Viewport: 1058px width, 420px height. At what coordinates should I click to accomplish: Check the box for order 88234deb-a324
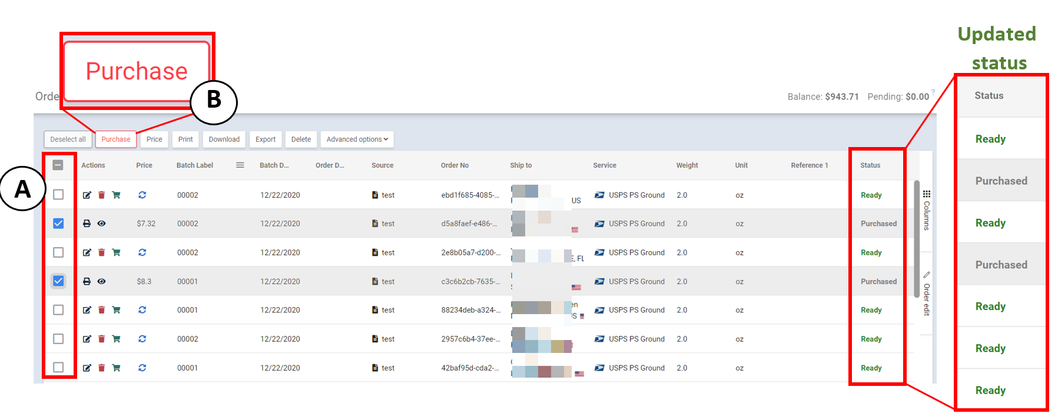[58, 310]
